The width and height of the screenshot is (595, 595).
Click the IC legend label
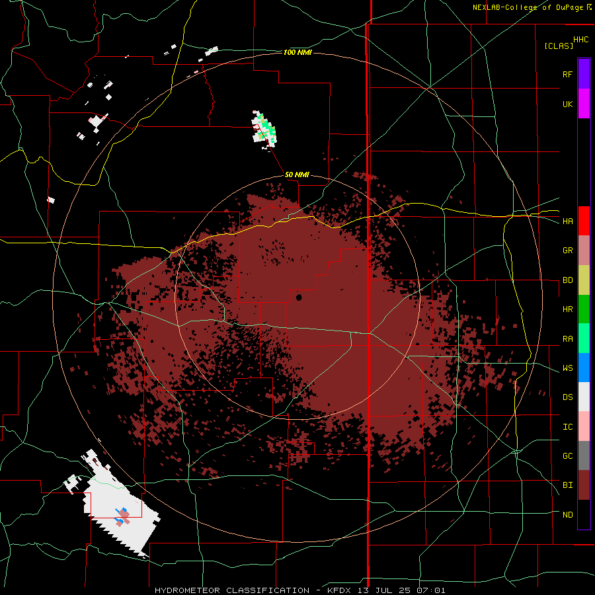pos(567,427)
